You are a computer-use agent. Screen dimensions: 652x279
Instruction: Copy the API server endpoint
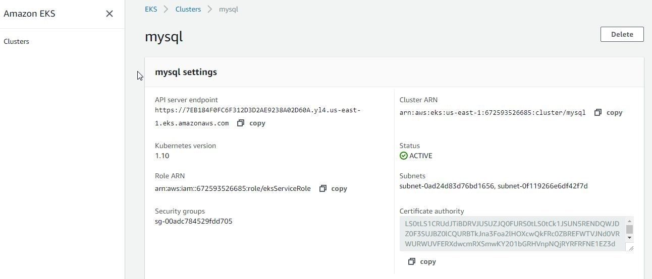tap(251, 123)
